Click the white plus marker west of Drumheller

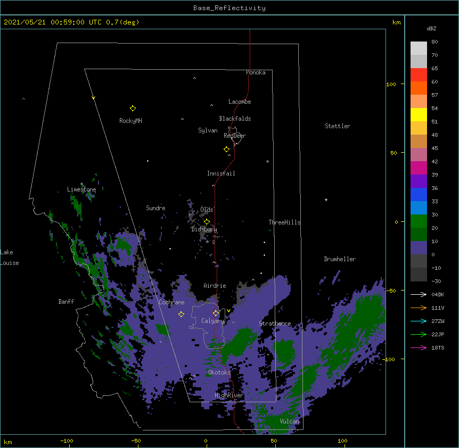pos(326,200)
